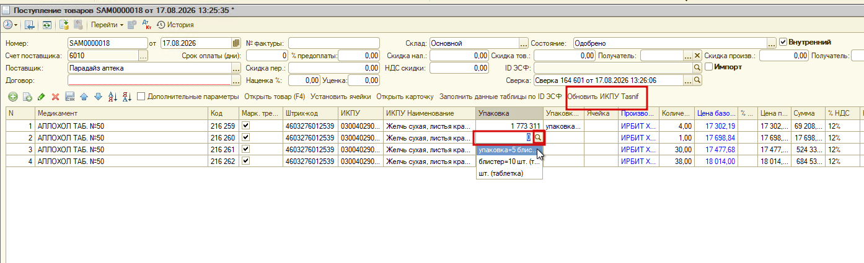The width and height of the screenshot is (864, 263).
Task: Select price cell 18 014,00
Action: coord(716,161)
